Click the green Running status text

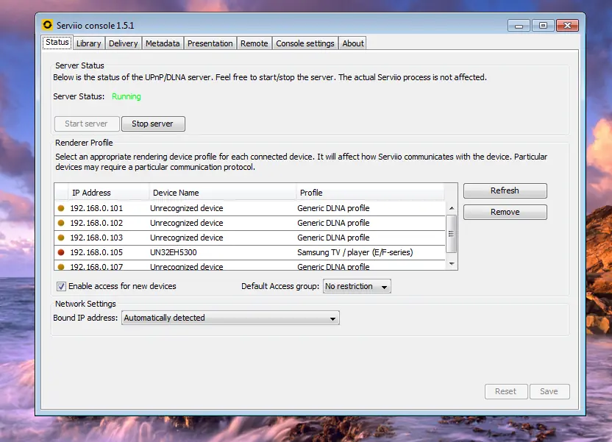click(x=126, y=96)
